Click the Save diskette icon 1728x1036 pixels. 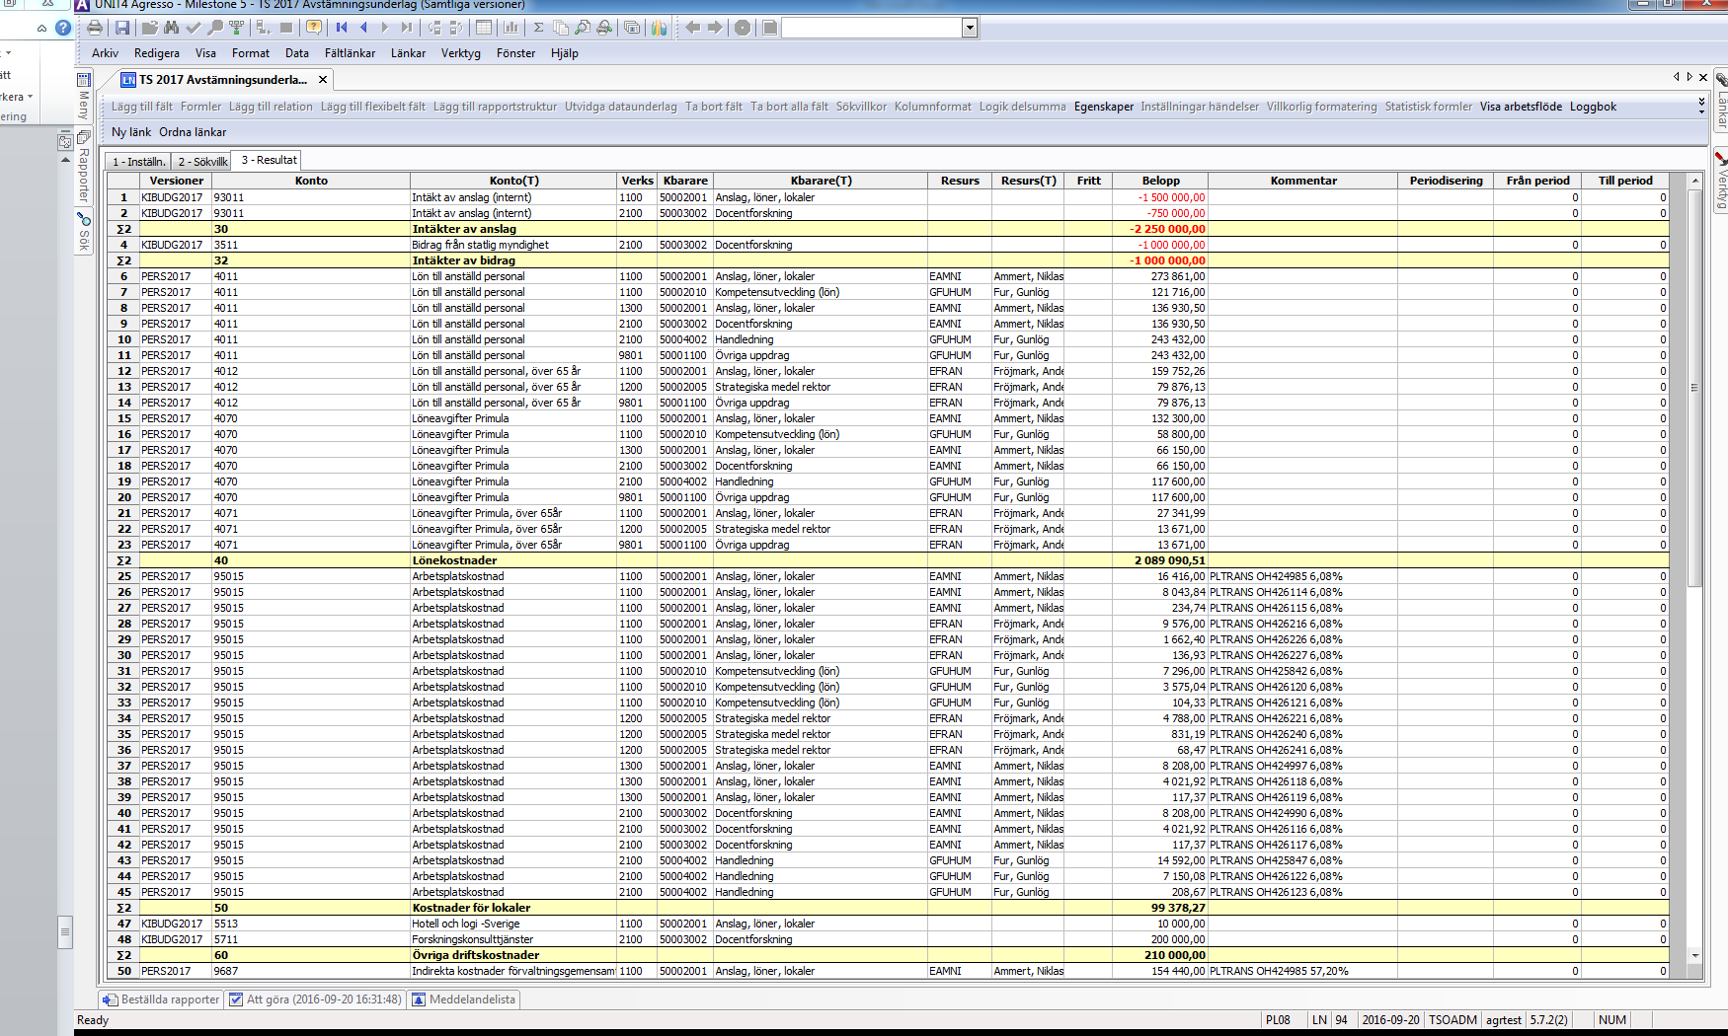pos(122,28)
